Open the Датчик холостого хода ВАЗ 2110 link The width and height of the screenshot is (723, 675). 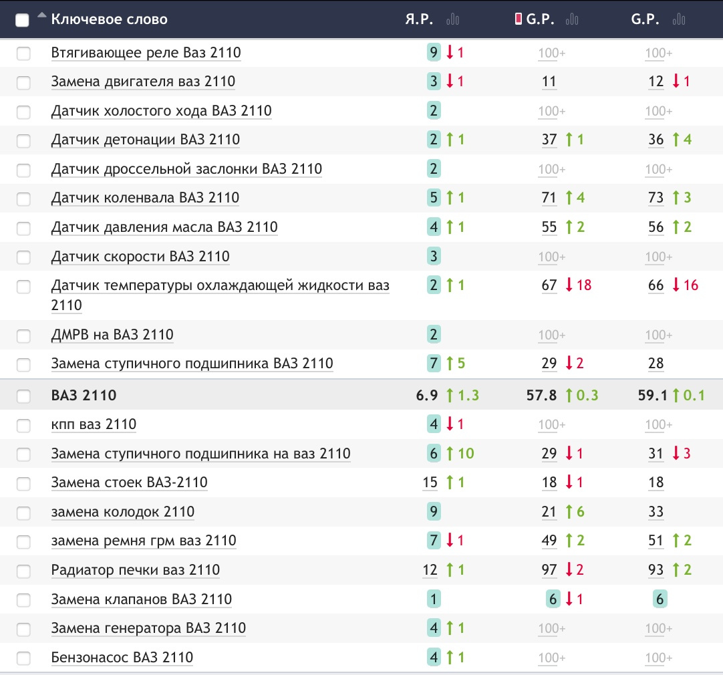[162, 111]
